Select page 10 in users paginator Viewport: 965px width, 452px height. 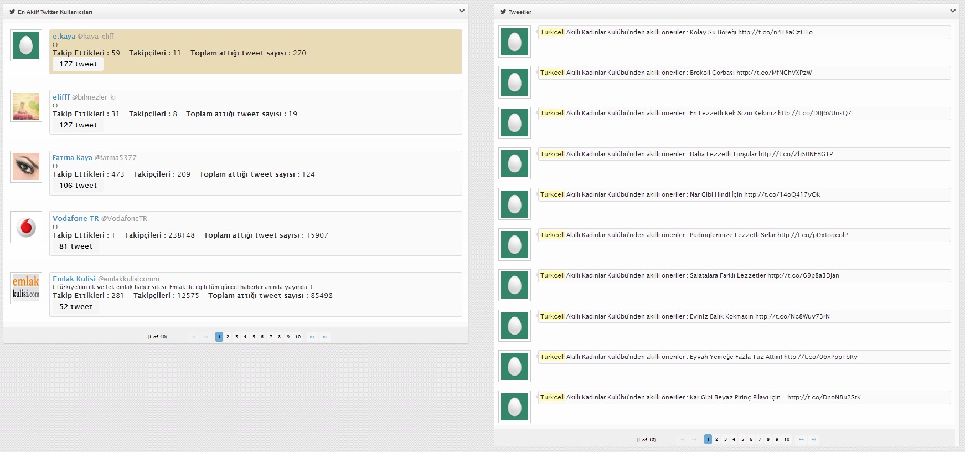point(298,337)
